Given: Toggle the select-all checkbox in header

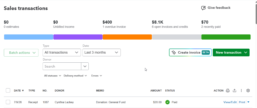Looking at the screenshot, I should (x=8, y=90).
